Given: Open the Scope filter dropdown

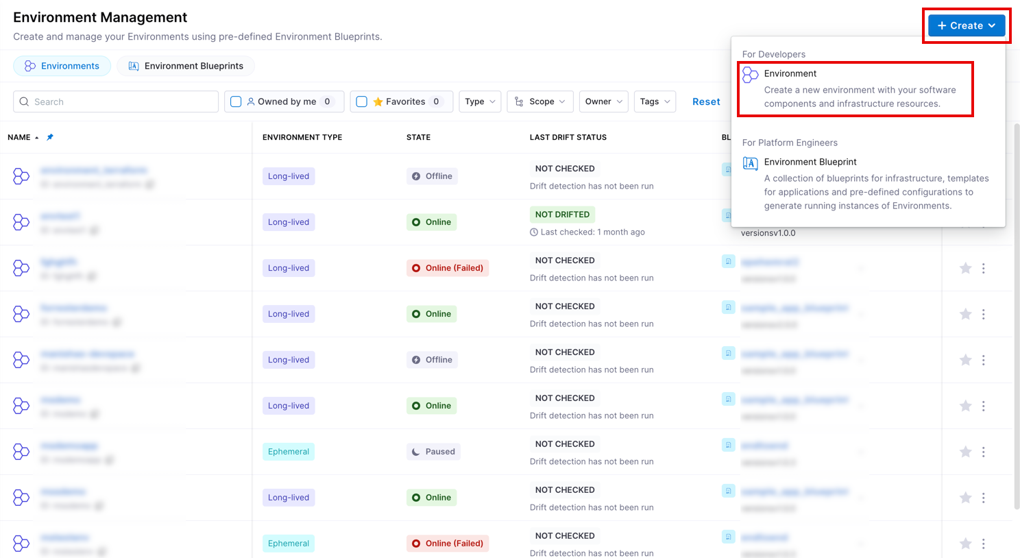Looking at the screenshot, I should tap(540, 101).
